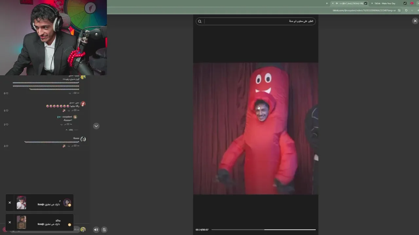419x235 pixels.
Task: Open Reem's profile avatar in the comments
Action: [x=83, y=139]
